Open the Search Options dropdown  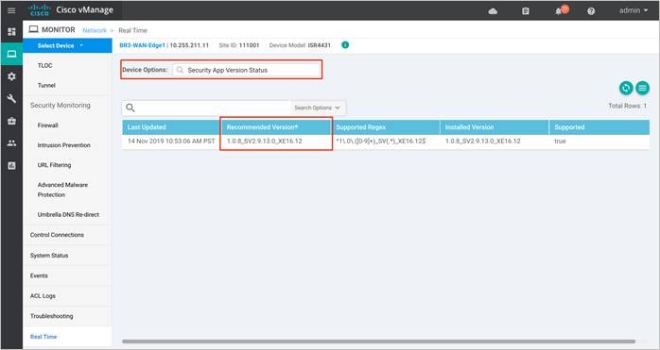pyautogui.click(x=318, y=108)
